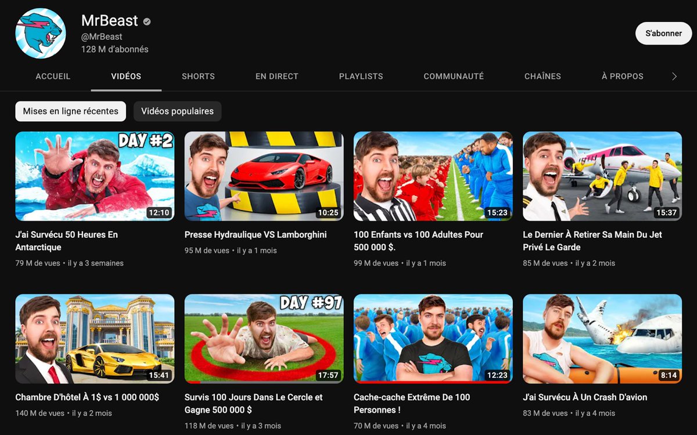Click '95 M de vues • il y a 1 mois'

click(231, 251)
